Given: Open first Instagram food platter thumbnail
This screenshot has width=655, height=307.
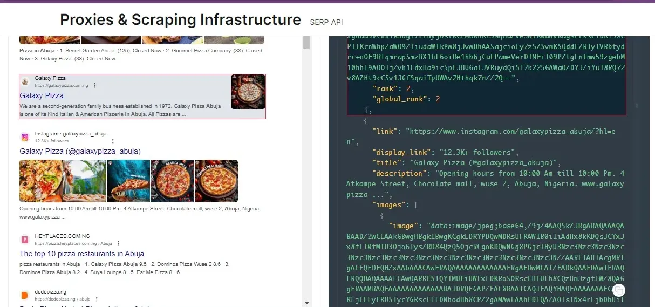Looking at the screenshot, I should [x=40, y=181].
